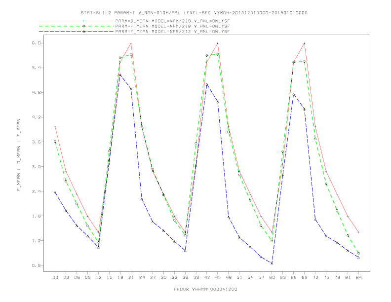This screenshot has height=302, width=391.
Task: Select the legend label 'PARM=F_MEAN MODEL=GFS/212'
Action: click(x=172, y=32)
